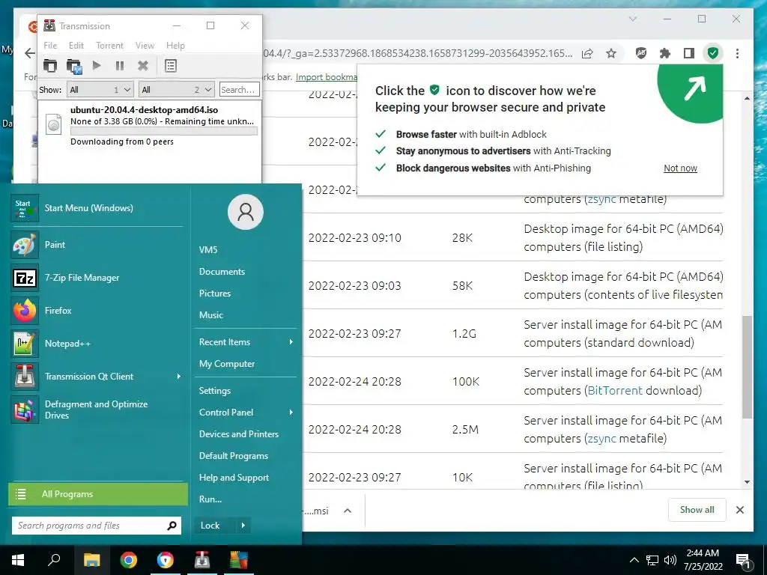The height and width of the screenshot is (575, 767).
Task: Open Transmission Torrent menu
Action: coord(109,46)
